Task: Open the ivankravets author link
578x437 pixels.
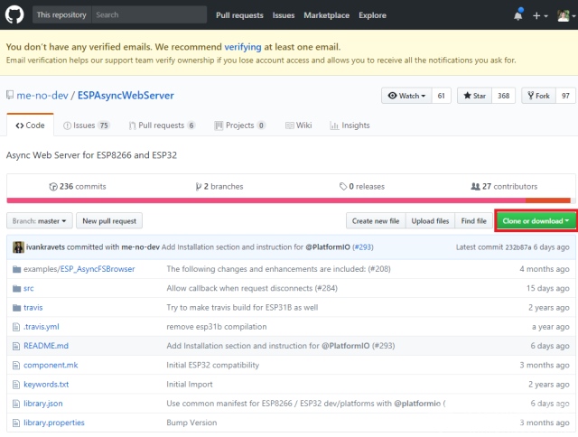Action: click(x=45, y=246)
